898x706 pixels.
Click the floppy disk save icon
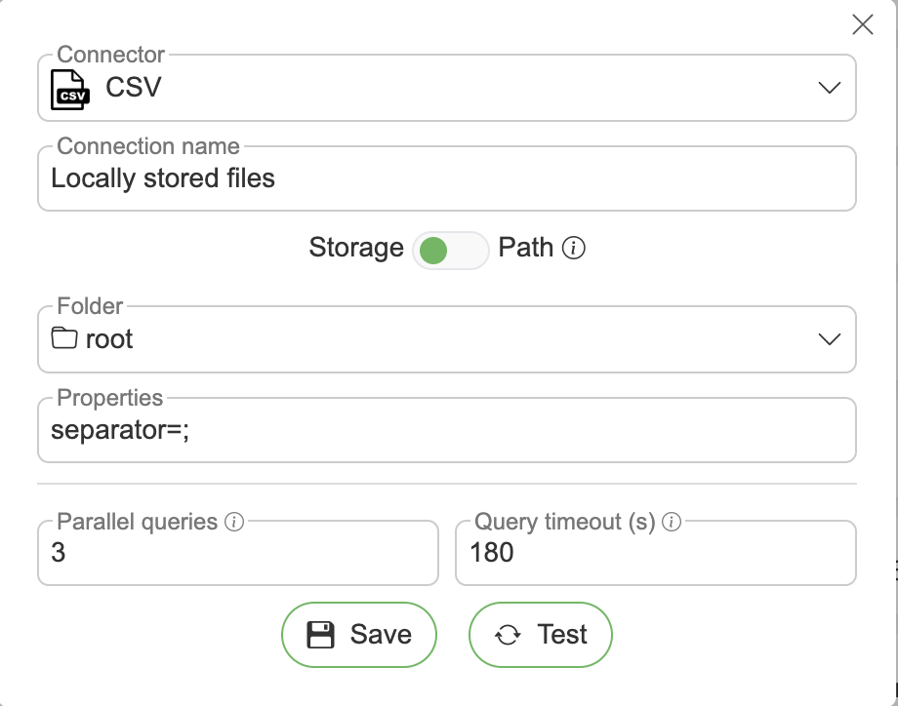point(321,635)
